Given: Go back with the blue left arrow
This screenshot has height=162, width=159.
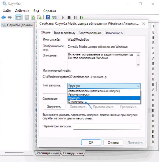Looking at the screenshot, I should [4, 18].
